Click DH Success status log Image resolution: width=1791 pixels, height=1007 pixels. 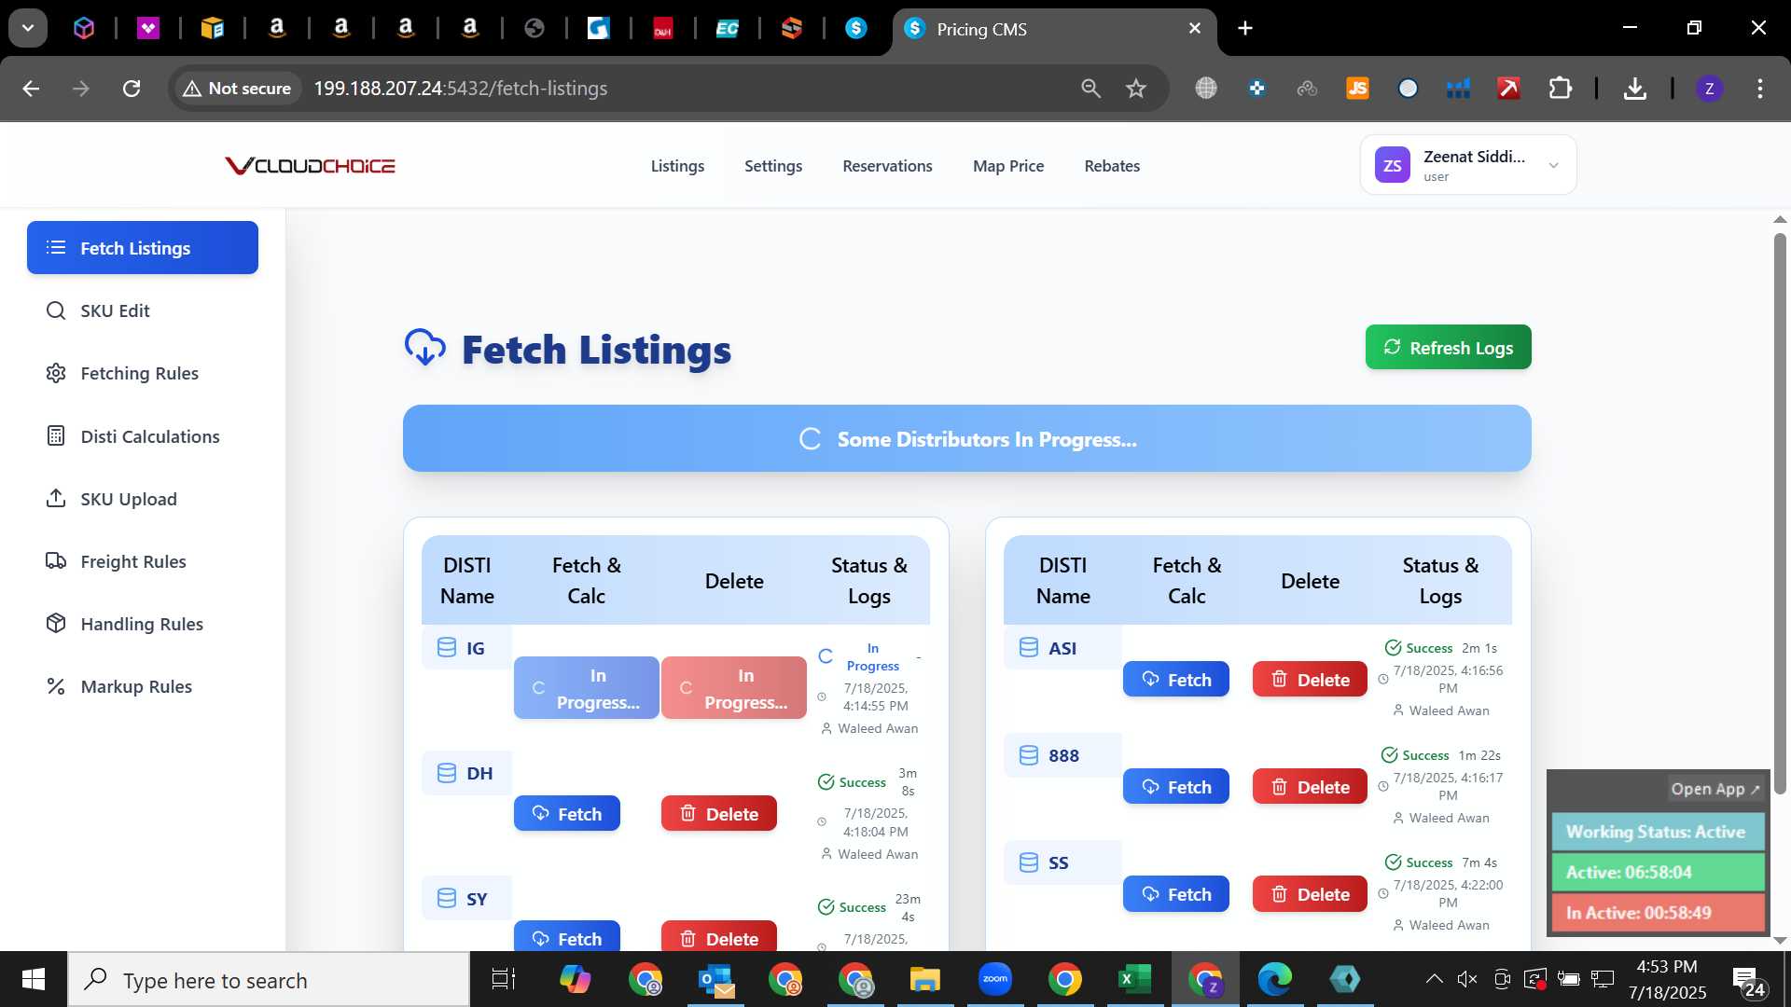coord(852,782)
